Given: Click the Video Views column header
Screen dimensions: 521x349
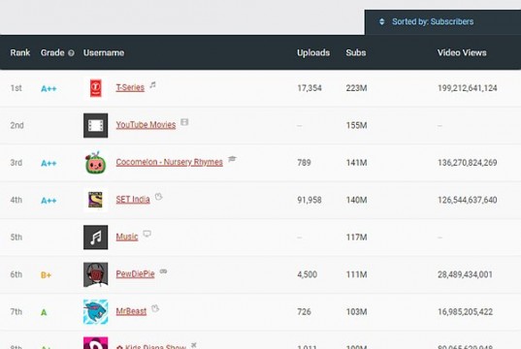Looking at the screenshot, I should click(462, 52).
